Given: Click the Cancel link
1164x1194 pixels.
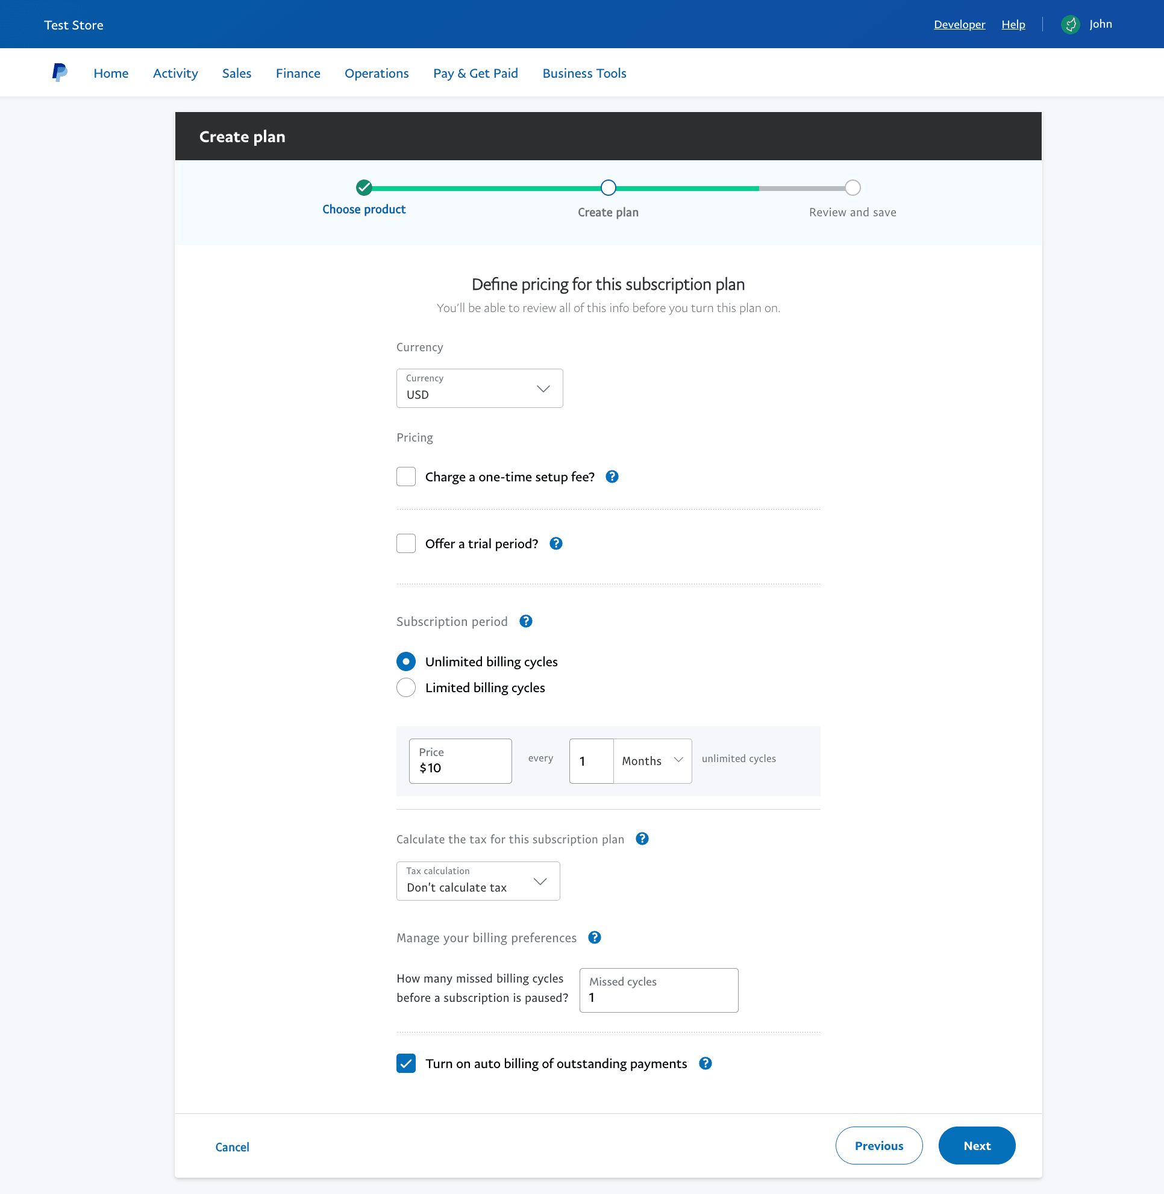Looking at the screenshot, I should [232, 1146].
